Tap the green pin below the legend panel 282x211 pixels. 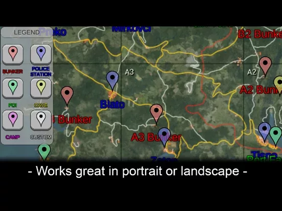coord(44,152)
